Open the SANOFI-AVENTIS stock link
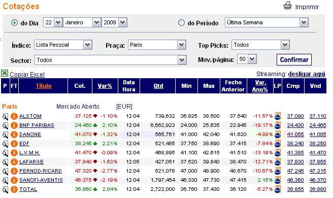Image resolution: width=333 pixels, height=198 pixels. (x=41, y=180)
